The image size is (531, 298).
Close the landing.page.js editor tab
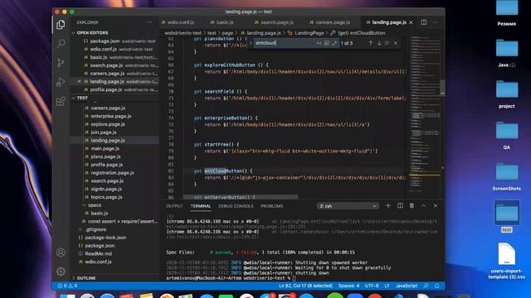[x=412, y=22]
